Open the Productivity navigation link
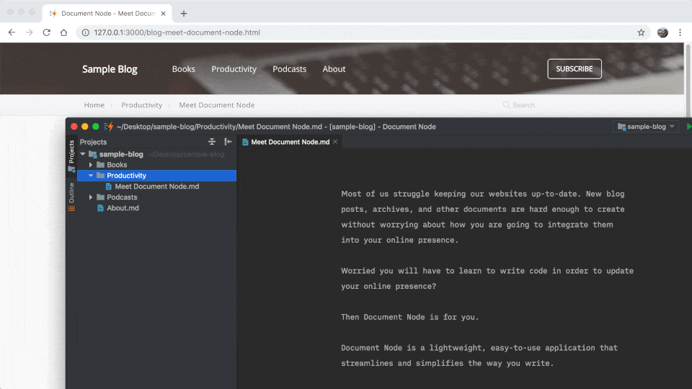This screenshot has width=692, height=389. point(234,69)
